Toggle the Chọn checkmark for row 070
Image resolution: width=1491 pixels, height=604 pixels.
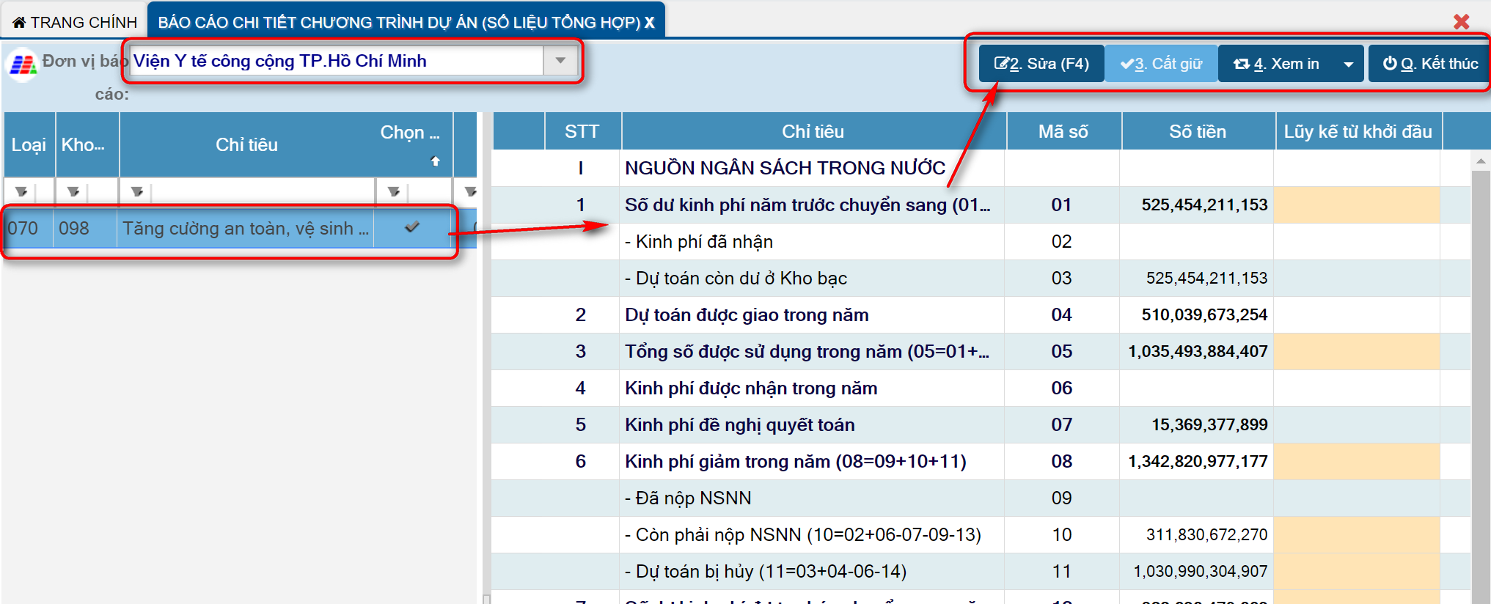point(412,228)
